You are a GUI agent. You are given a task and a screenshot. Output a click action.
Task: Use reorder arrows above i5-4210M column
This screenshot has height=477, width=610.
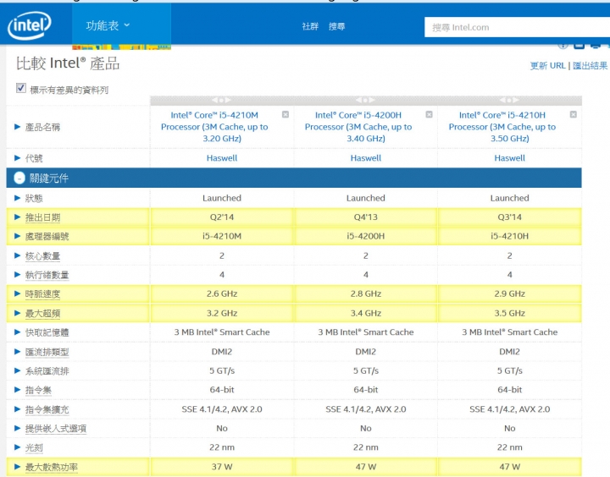click(221, 100)
